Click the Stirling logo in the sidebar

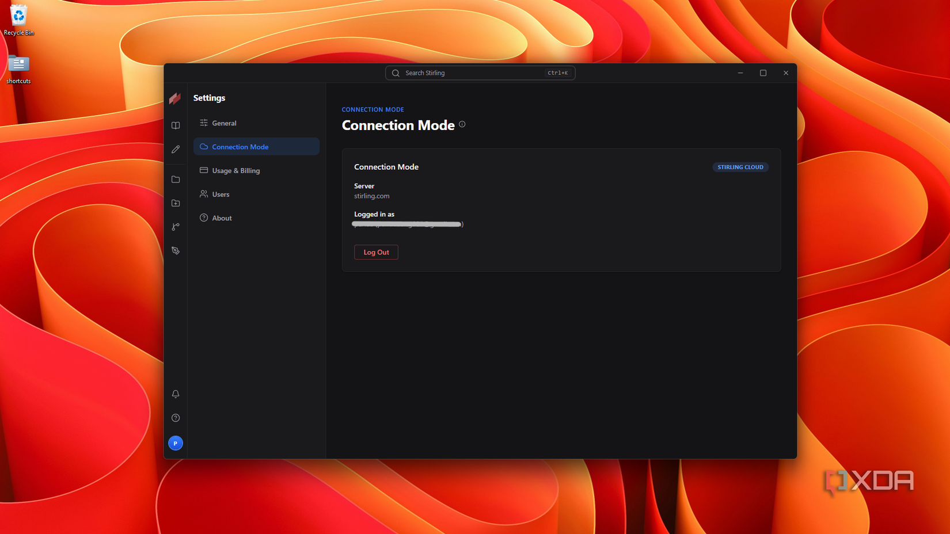pyautogui.click(x=175, y=98)
